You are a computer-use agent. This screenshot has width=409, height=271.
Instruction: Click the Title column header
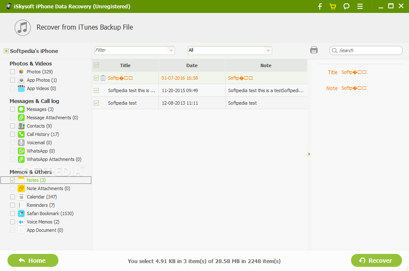tap(125, 65)
